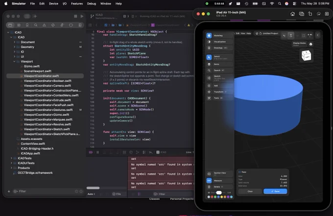Activate the Select arrow tool

pos(209,57)
